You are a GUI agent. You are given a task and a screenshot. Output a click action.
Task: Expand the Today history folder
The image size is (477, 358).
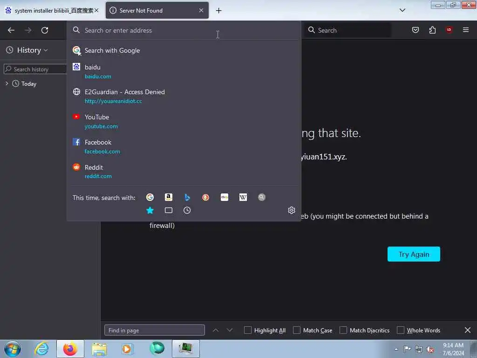[x=7, y=83]
